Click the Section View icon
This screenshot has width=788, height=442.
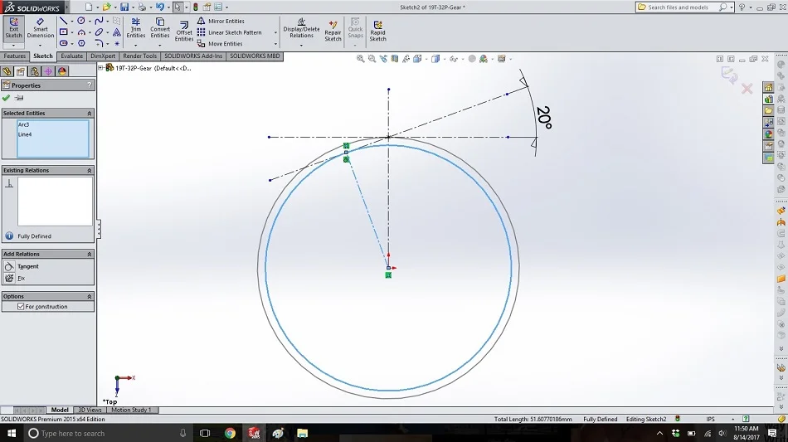(395, 59)
